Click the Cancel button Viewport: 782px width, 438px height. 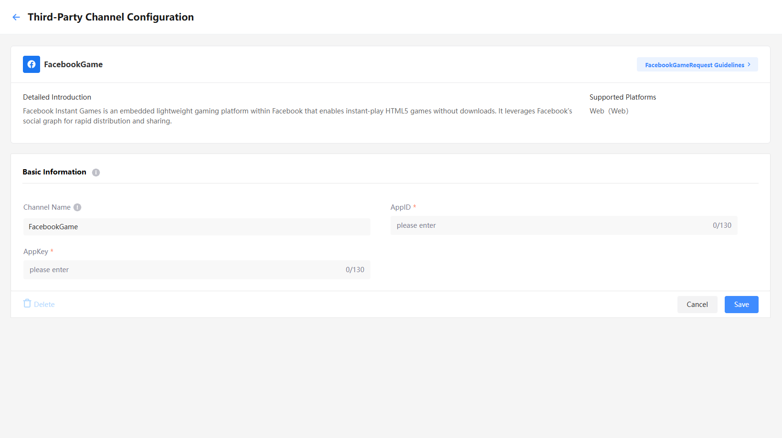(x=697, y=305)
